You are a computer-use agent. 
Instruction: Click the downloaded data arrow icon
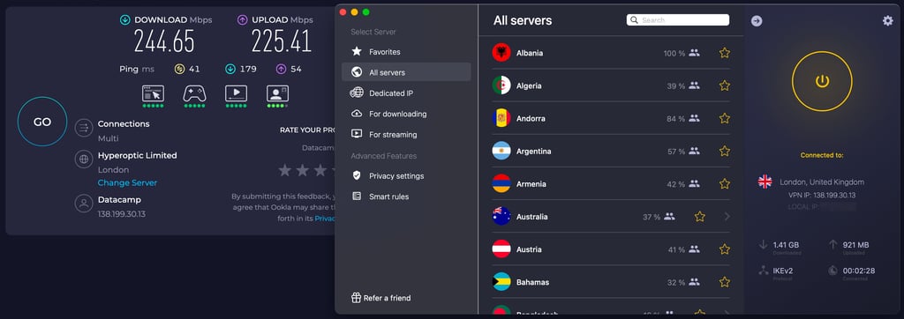[x=764, y=245]
